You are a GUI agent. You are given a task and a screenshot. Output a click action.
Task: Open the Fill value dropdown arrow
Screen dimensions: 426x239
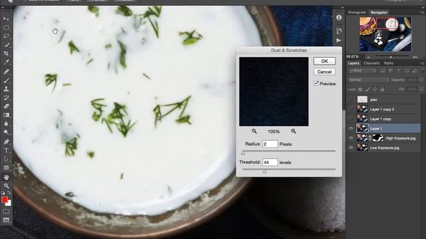pyautogui.click(x=421, y=89)
